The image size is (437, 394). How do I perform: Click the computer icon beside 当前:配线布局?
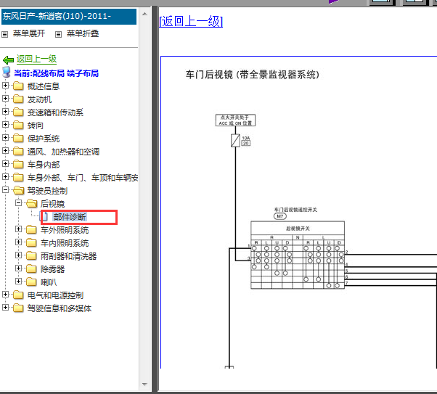(7, 73)
